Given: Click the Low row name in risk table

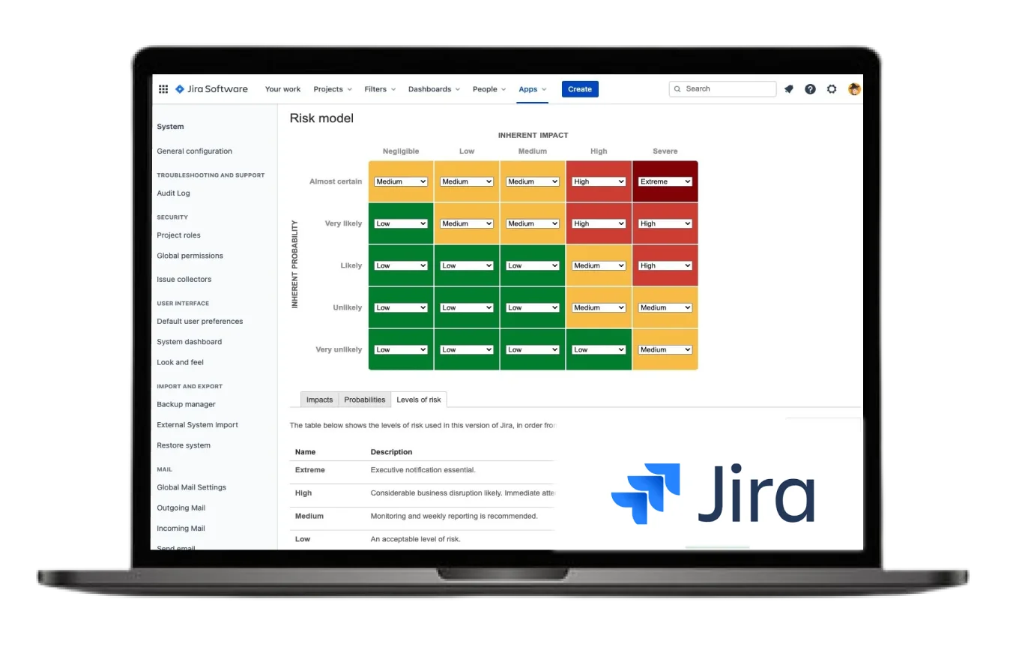Looking at the screenshot, I should [303, 539].
